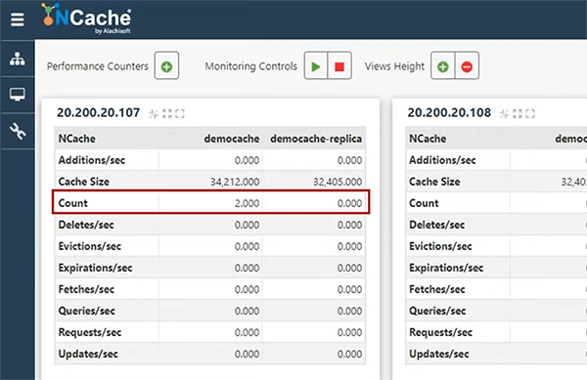Open the cluster topology sidebar icon
Viewport: 587px width, 380px height.
(18, 59)
